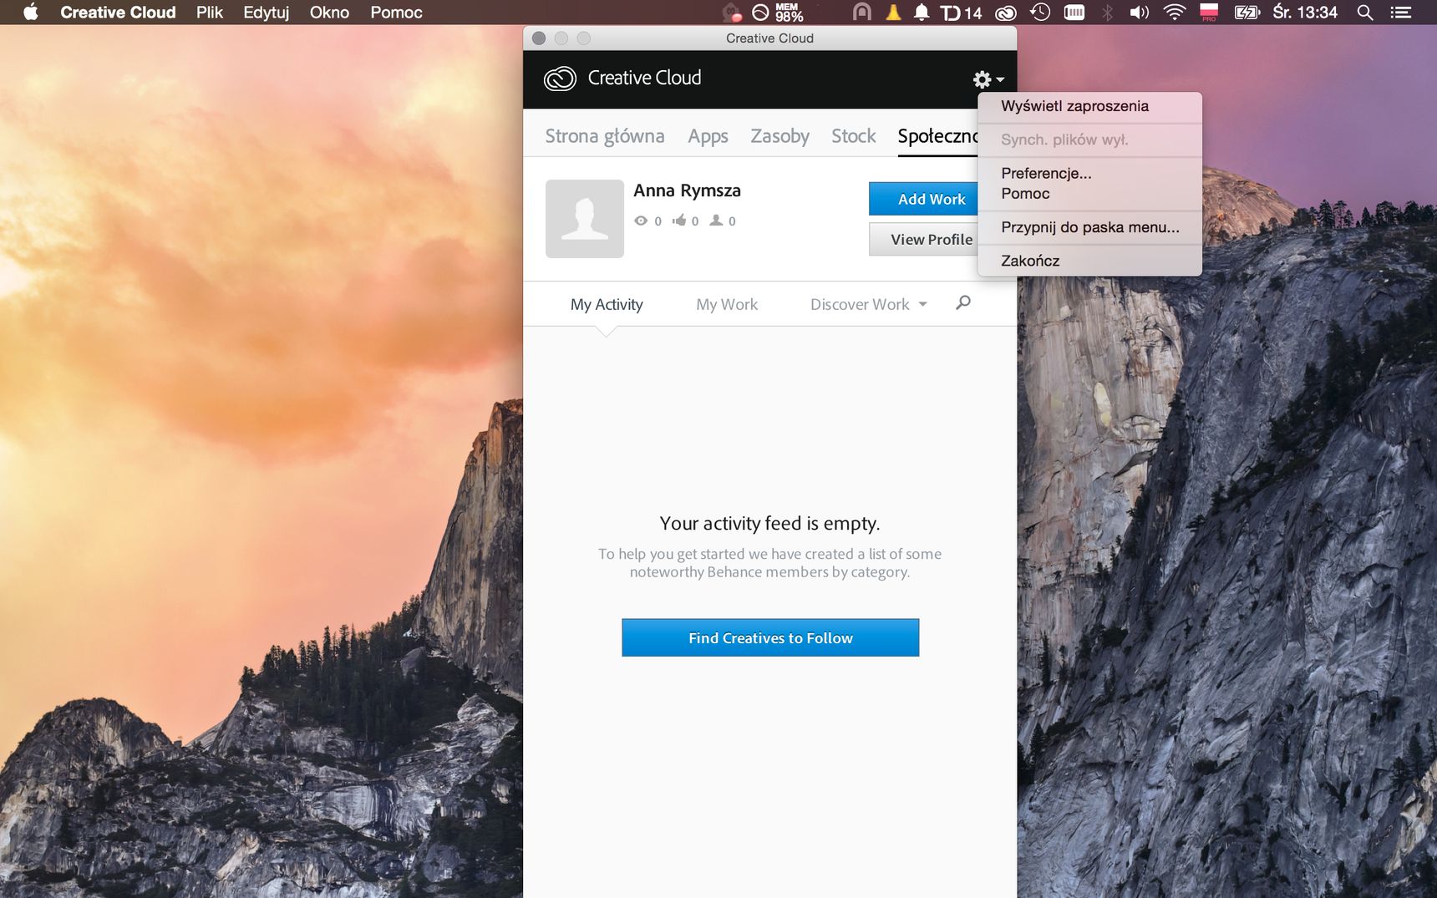Choose Wyświetl zaproszenia from the menu
Screen dimensions: 1437x898
[x=1089, y=106]
